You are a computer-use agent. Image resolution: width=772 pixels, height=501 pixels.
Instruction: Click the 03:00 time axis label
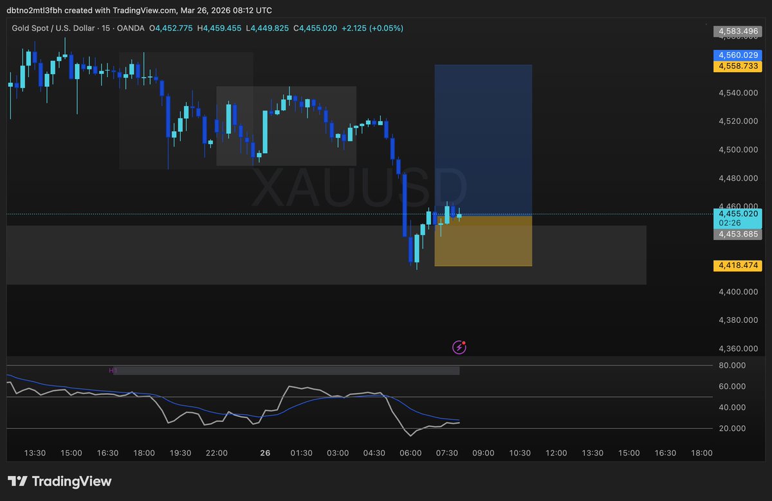tap(338, 453)
